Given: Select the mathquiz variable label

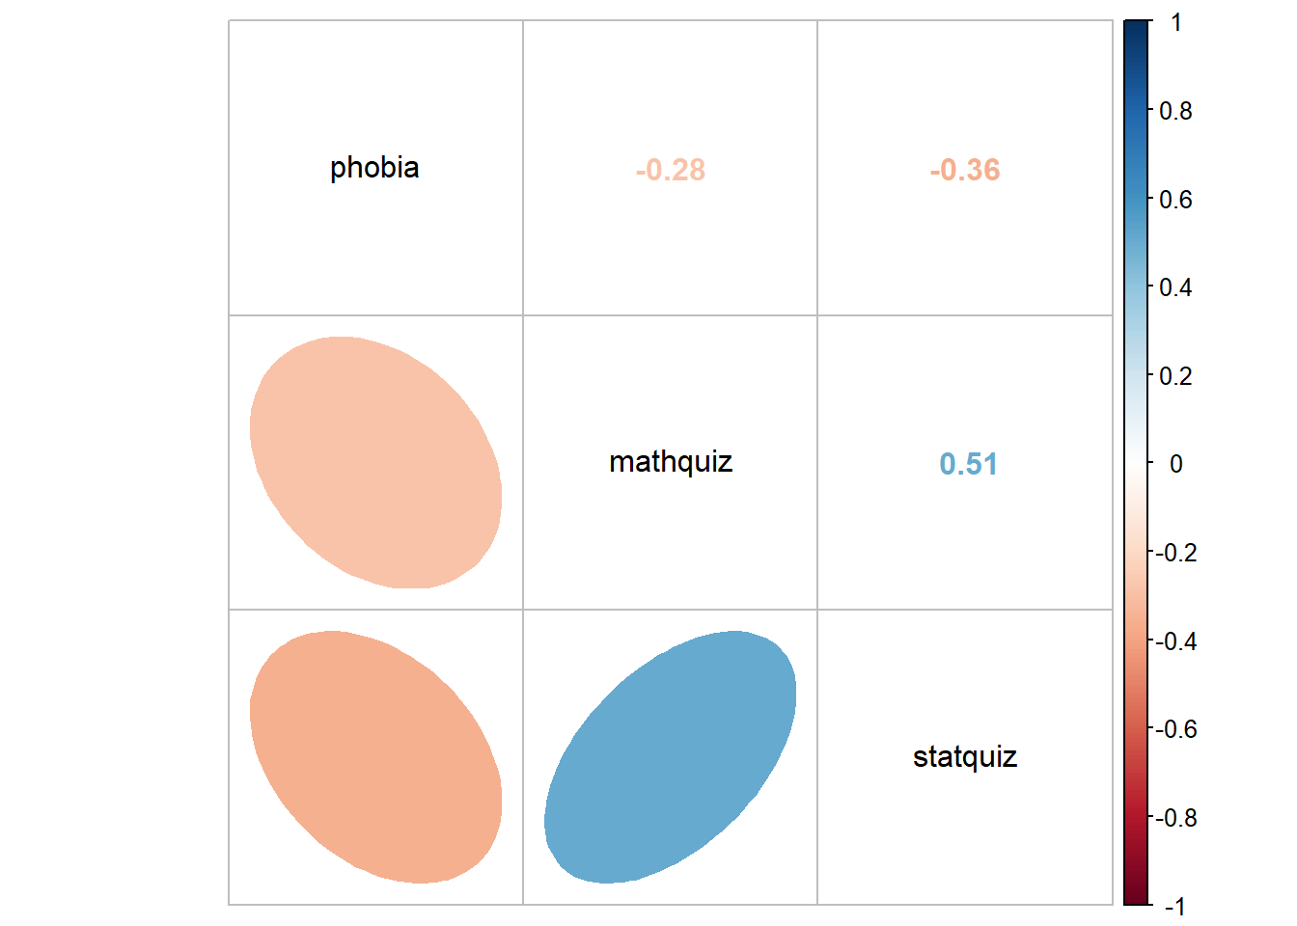Looking at the screenshot, I should tap(671, 462).
